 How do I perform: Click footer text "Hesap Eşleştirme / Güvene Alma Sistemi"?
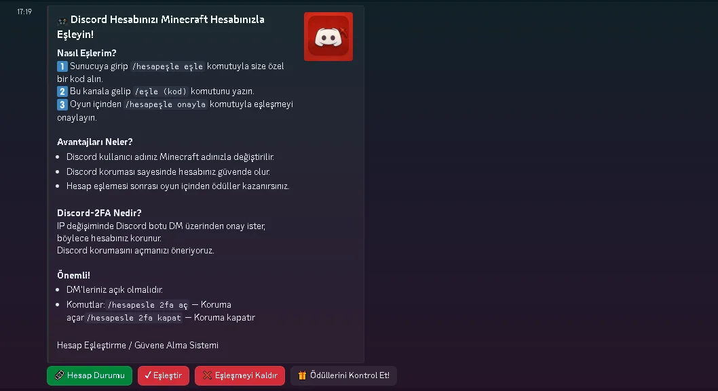tap(137, 346)
